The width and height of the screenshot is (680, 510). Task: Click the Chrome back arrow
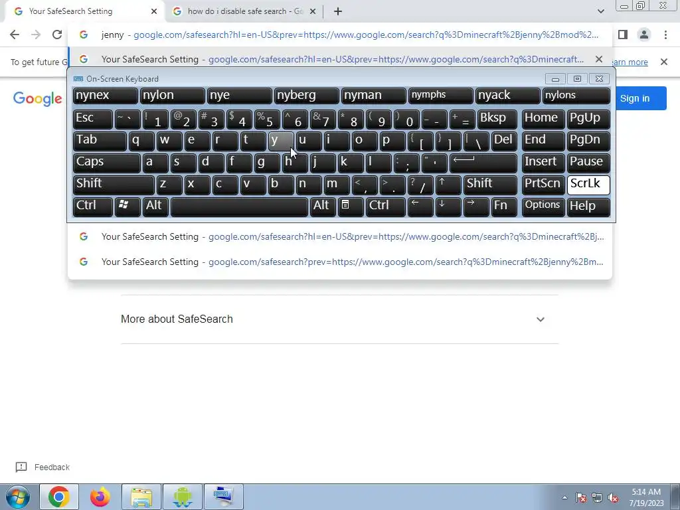pyautogui.click(x=15, y=35)
